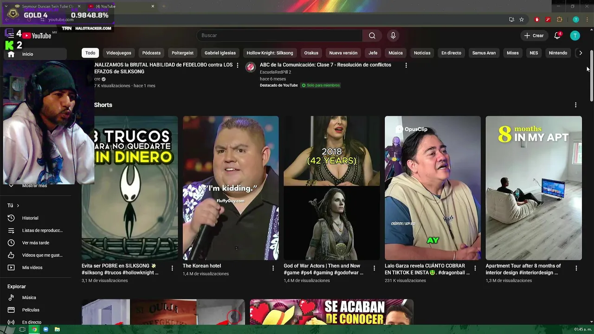Select the Todo filter chip
Screen dimensions: 594x334
click(90, 53)
